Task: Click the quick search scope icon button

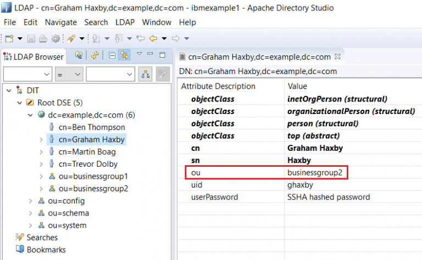Action: 145,74
